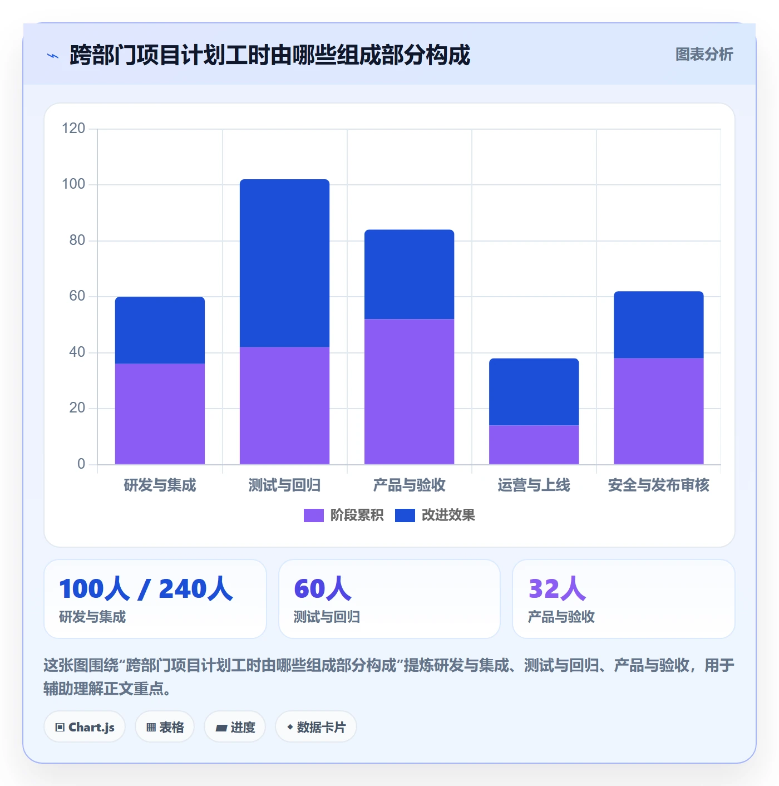Viewport: 779px width, 786px height.
Task: Click the description paragraph below cards
Action: pos(389,677)
